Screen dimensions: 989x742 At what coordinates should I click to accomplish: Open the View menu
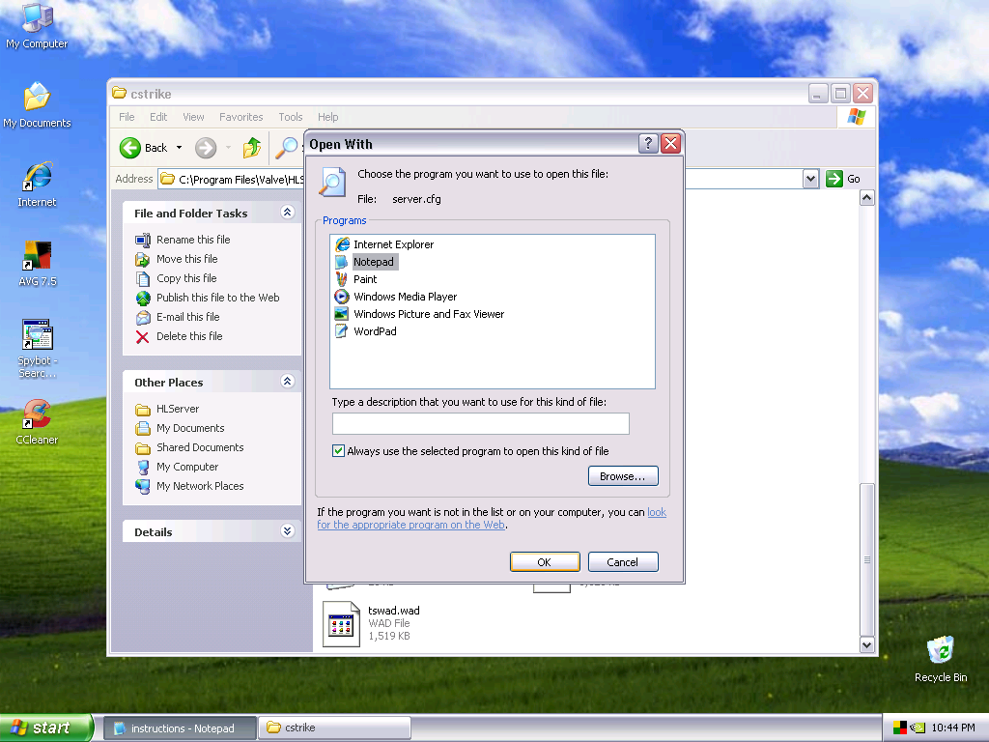(x=193, y=117)
